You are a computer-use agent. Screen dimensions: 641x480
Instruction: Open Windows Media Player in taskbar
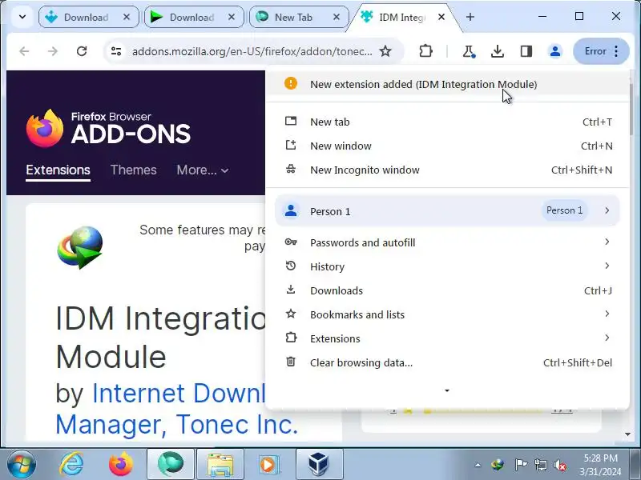[x=269, y=464]
